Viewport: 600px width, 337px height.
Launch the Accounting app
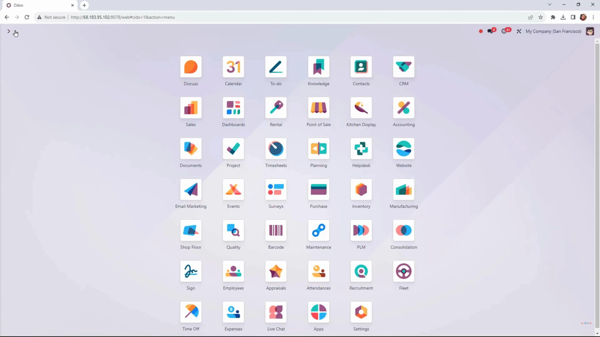[x=404, y=108]
